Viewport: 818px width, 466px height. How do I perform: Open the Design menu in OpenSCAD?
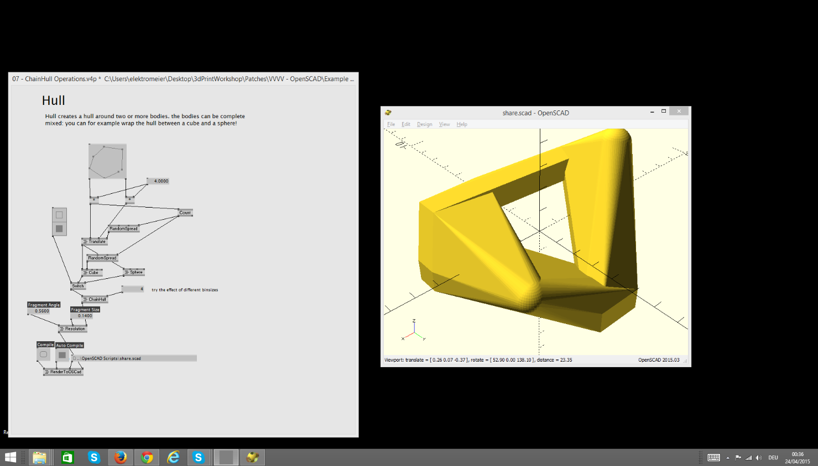pos(424,124)
